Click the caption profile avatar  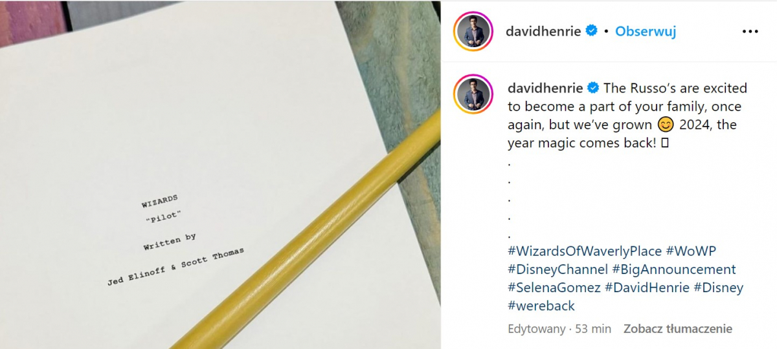tap(473, 94)
